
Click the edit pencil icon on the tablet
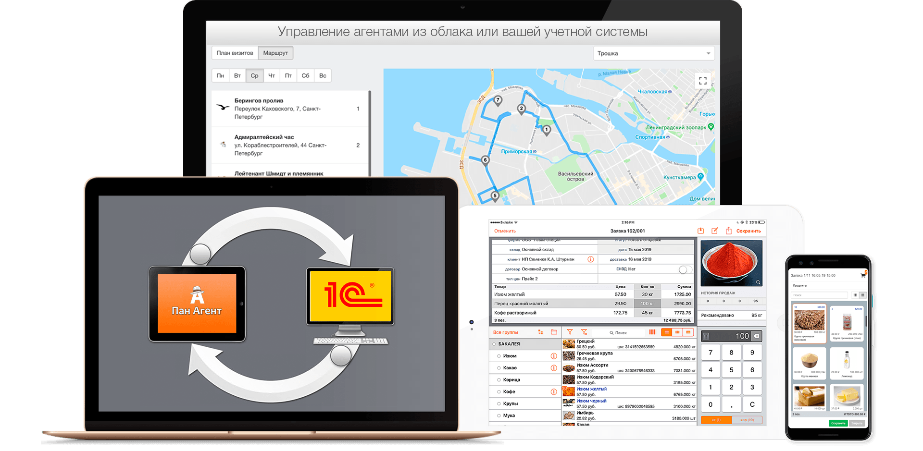pos(715,231)
